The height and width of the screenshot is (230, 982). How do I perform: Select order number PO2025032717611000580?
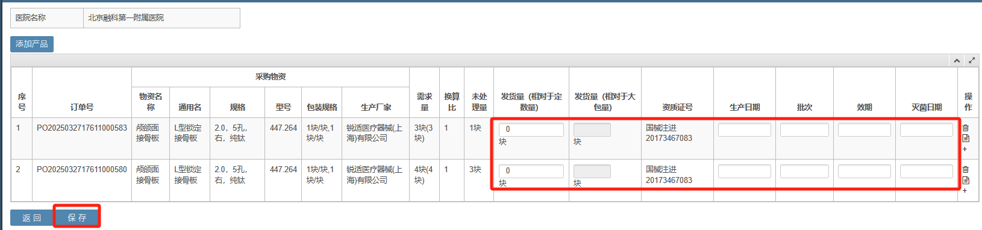(82, 169)
